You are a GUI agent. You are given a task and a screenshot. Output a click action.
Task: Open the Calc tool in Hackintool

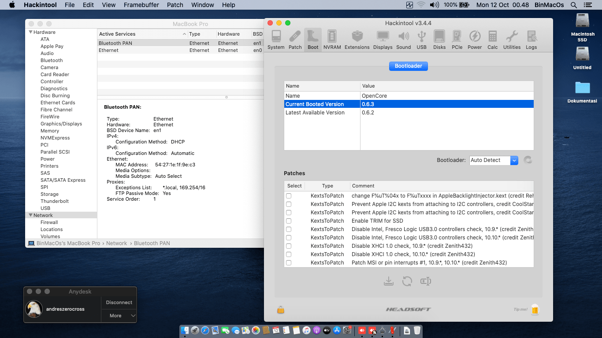coord(492,40)
